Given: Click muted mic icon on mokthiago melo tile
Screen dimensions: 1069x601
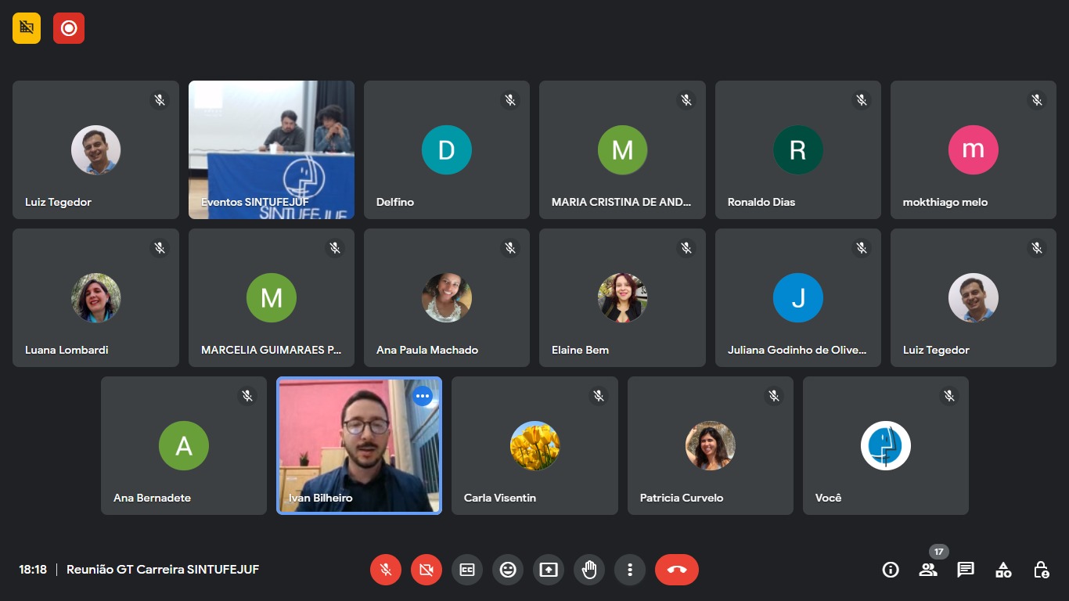Looking at the screenshot, I should pos(1037,100).
